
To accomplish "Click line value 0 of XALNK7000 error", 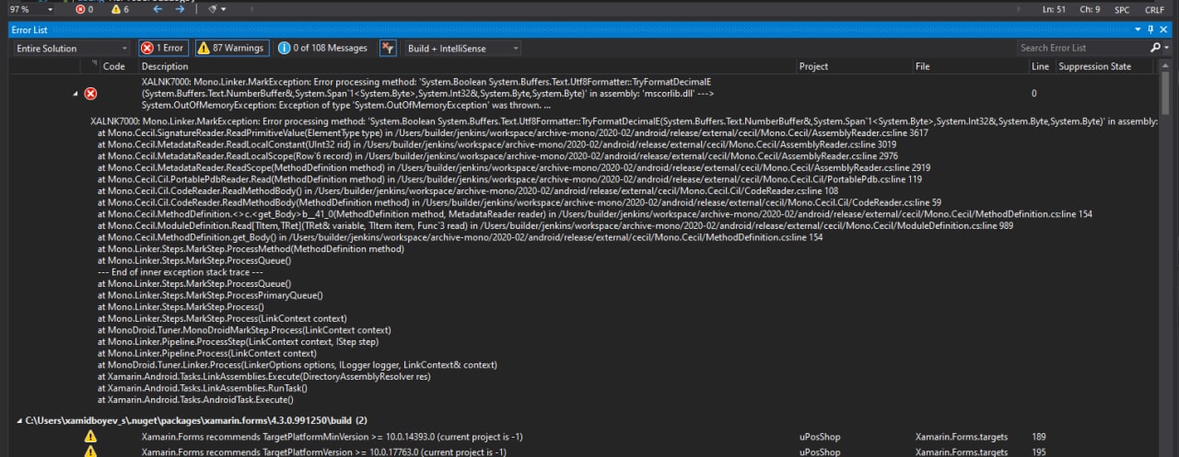I will tap(1033, 93).
